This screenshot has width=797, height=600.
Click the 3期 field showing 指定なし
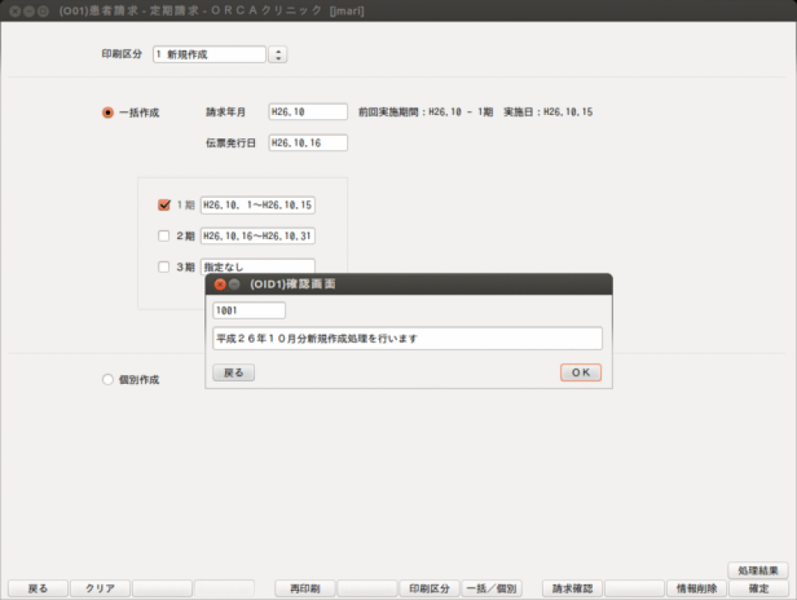point(257,267)
